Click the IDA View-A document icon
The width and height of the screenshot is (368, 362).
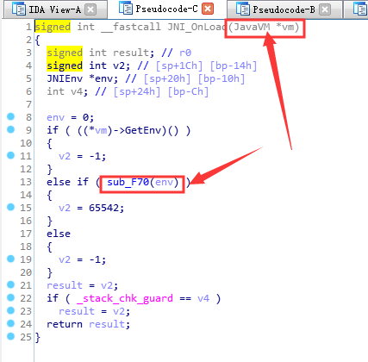pos(19,9)
